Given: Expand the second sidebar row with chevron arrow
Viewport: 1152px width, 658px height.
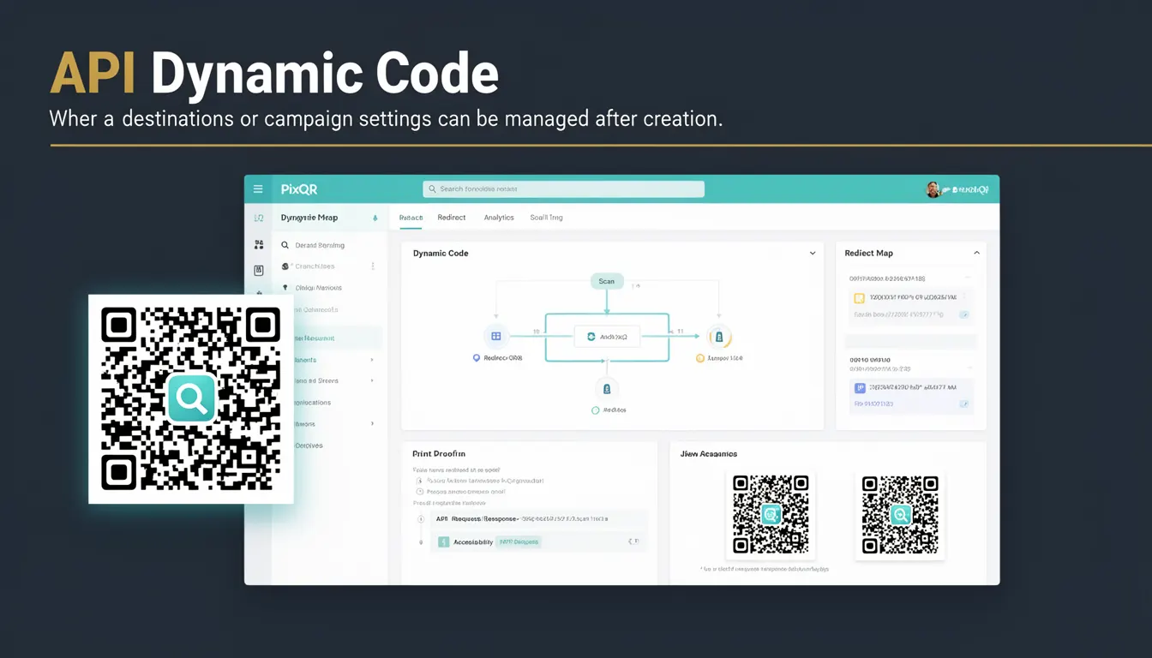Looking at the screenshot, I should (371, 380).
